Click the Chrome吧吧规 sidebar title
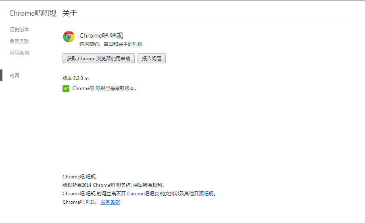The width and height of the screenshot is (365, 223). (33, 13)
